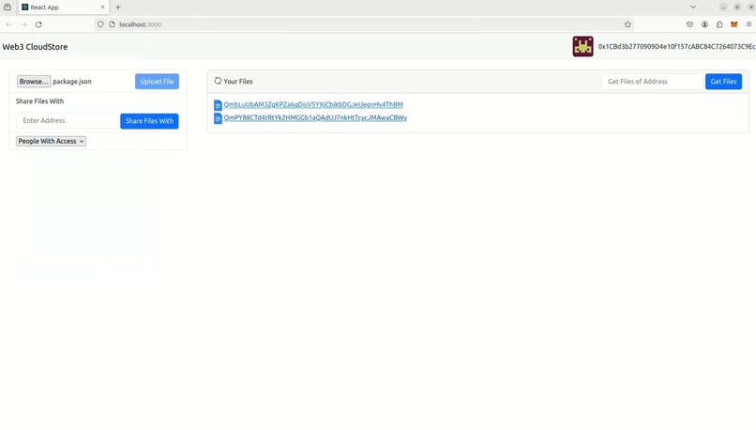This screenshot has height=430, width=756.
Task: Open the file link starting with QmPY88CTd4t
Action: [x=315, y=117]
